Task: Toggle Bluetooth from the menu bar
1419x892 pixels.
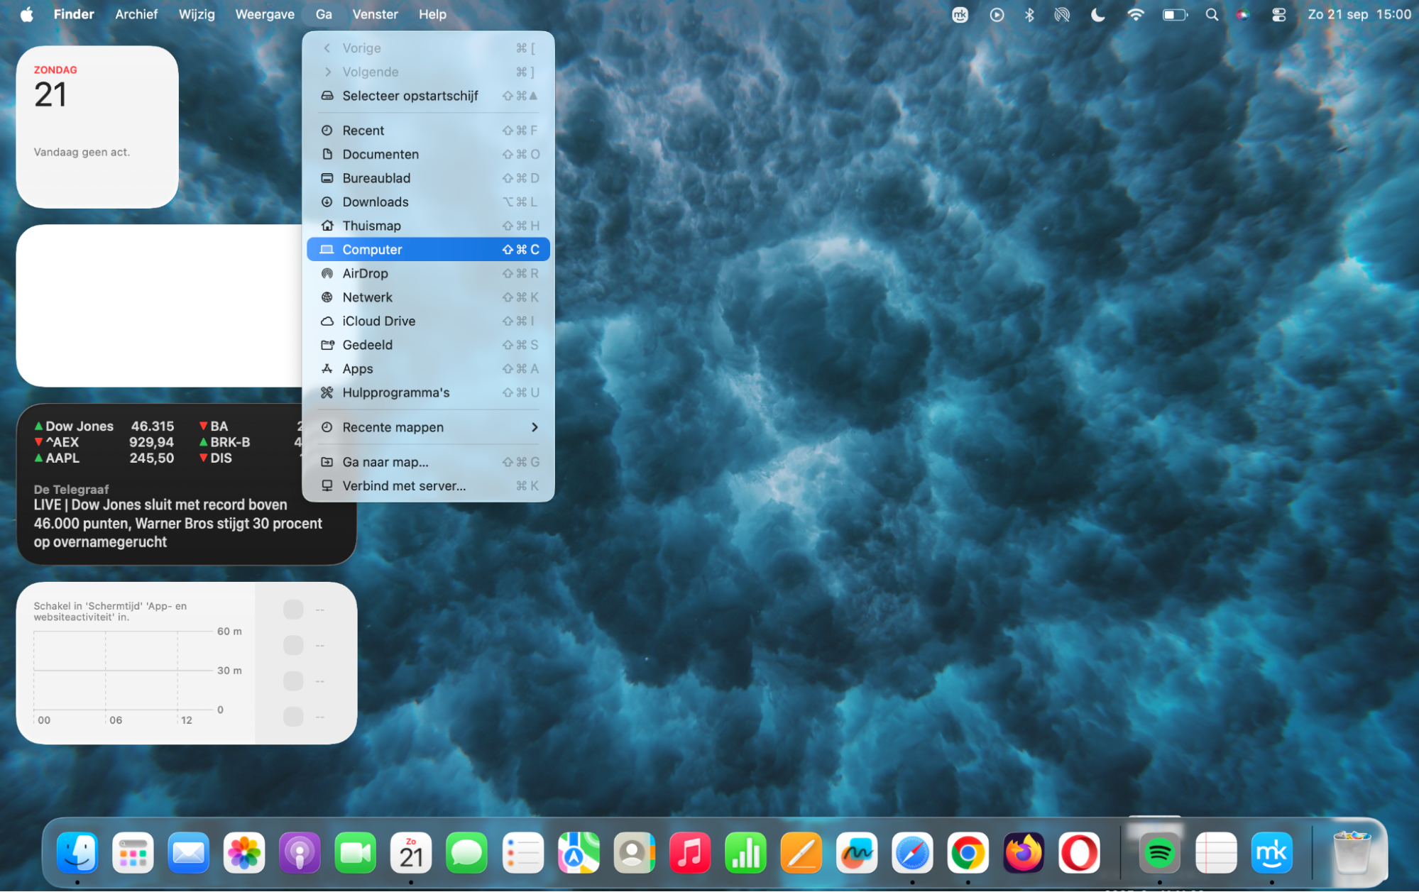Action: tap(1029, 14)
